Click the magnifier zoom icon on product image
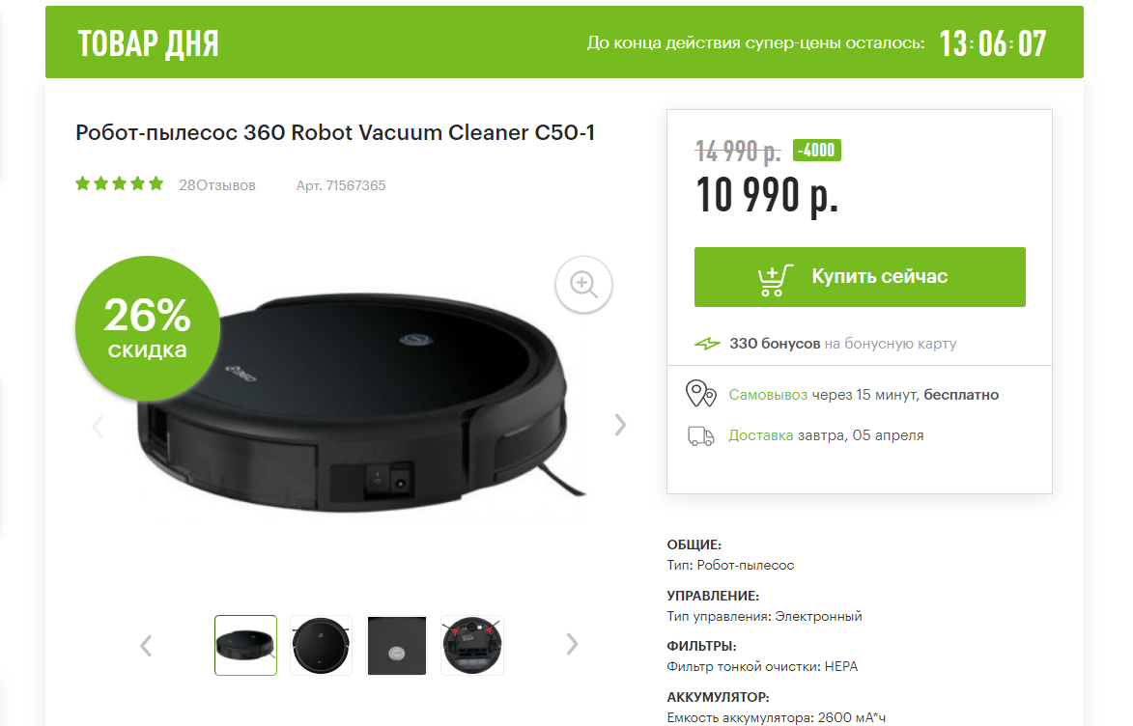Screen dimensions: 1133x726 583,284
